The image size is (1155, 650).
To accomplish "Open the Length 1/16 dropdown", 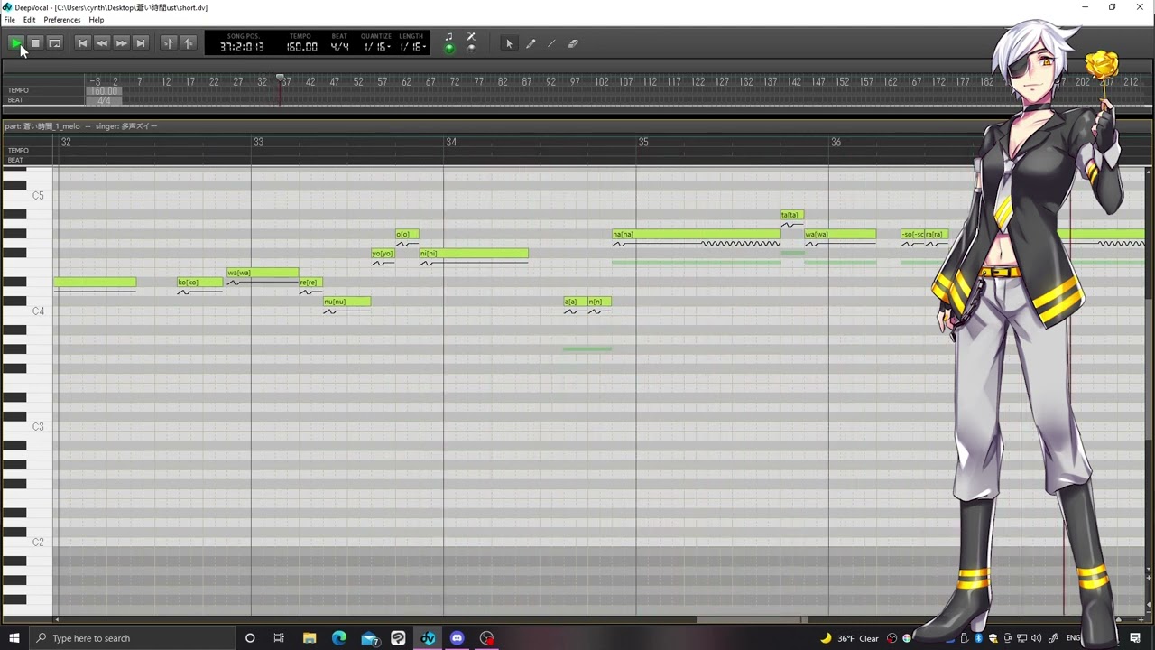I will click(411, 47).
